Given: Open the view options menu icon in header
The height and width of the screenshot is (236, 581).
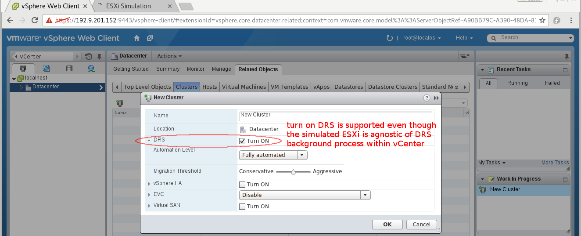Looking at the screenshot, I should click(x=464, y=56).
